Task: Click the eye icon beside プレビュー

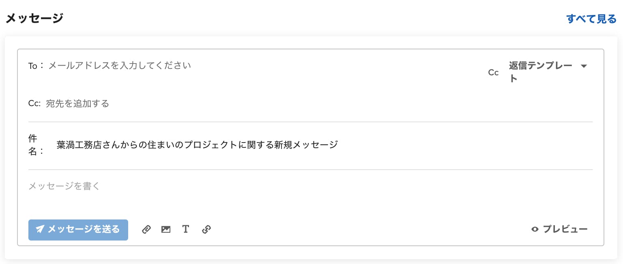Action: 535,229
